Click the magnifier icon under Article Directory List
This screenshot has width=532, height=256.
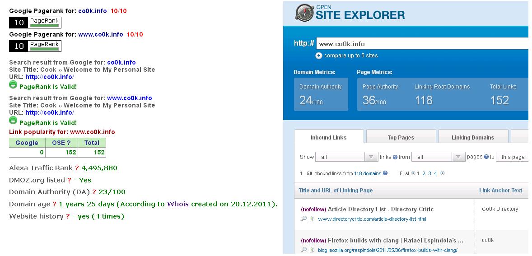tap(303, 219)
